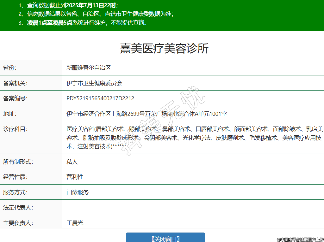
Task: Click the 服务方式 row label
Action: [x=16, y=192]
